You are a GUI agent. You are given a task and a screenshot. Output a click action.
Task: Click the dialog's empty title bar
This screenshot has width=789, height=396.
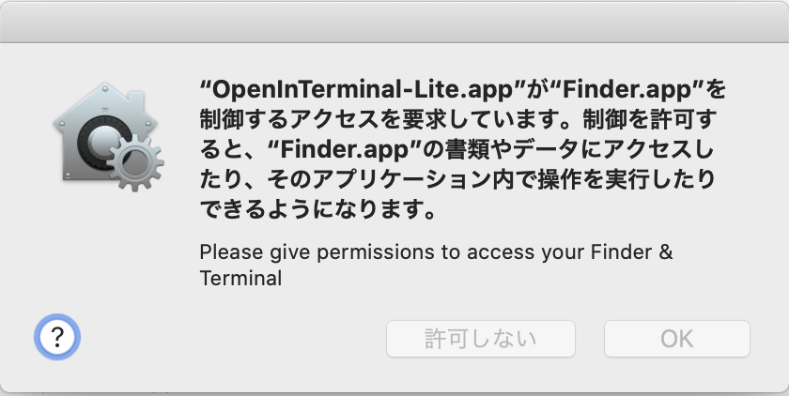coord(394,21)
